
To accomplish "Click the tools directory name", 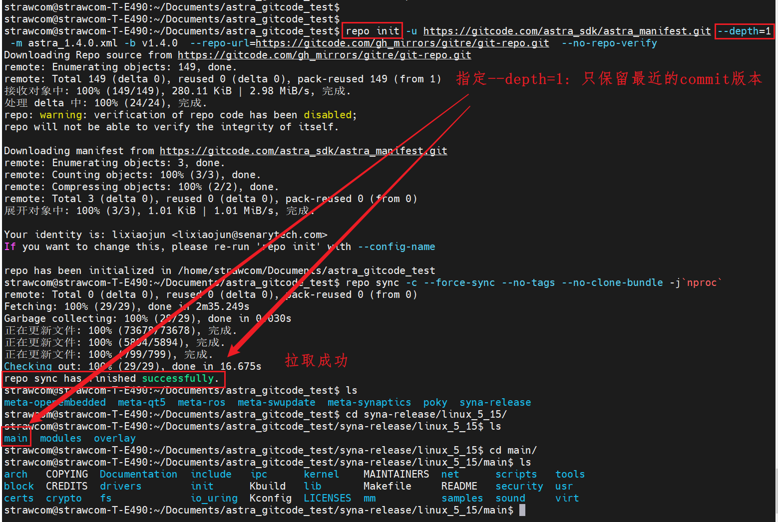I will click(x=570, y=474).
